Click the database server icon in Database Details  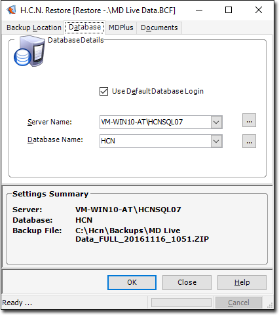[29, 51]
